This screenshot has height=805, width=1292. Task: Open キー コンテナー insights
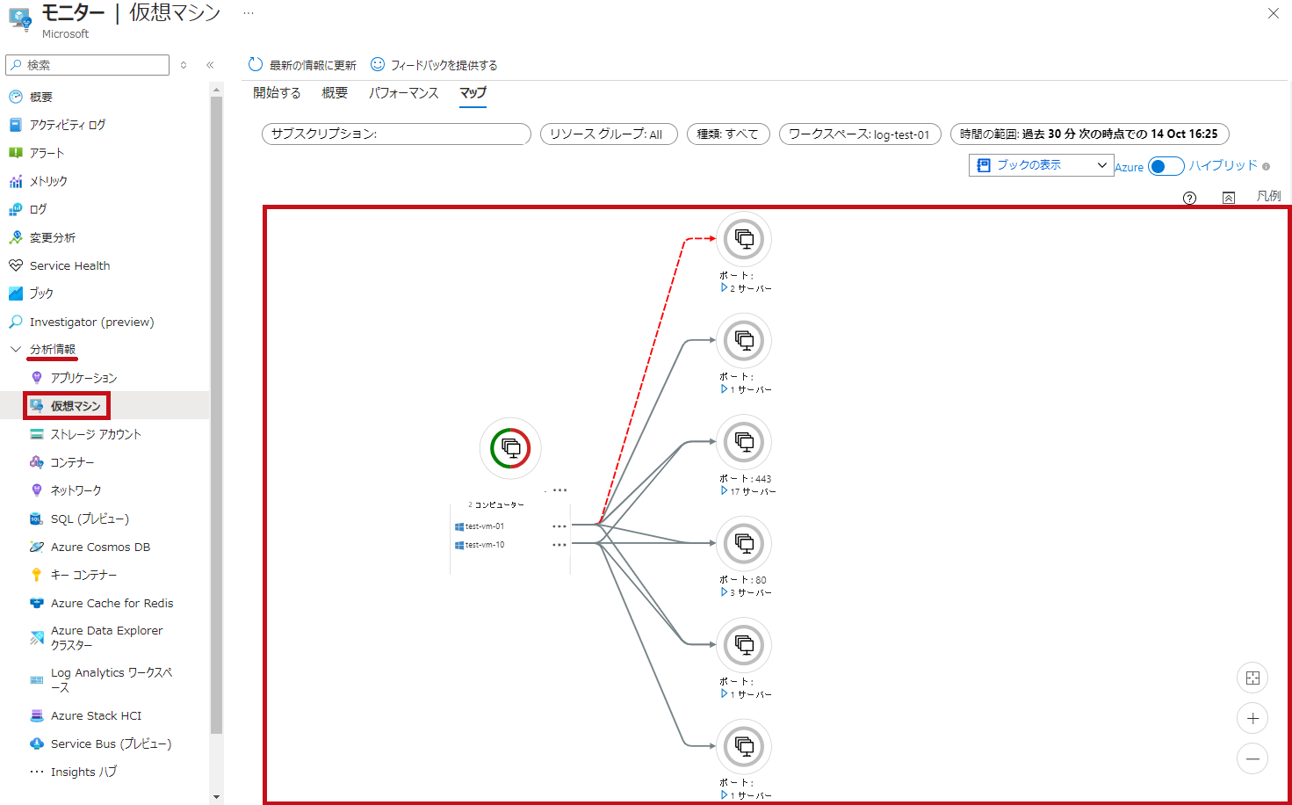pyautogui.click(x=83, y=575)
